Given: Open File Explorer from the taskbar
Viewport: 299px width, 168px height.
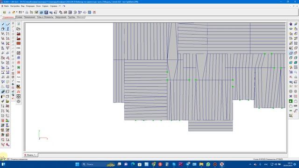Looking at the screenshot, I should pyautogui.click(x=201, y=164).
